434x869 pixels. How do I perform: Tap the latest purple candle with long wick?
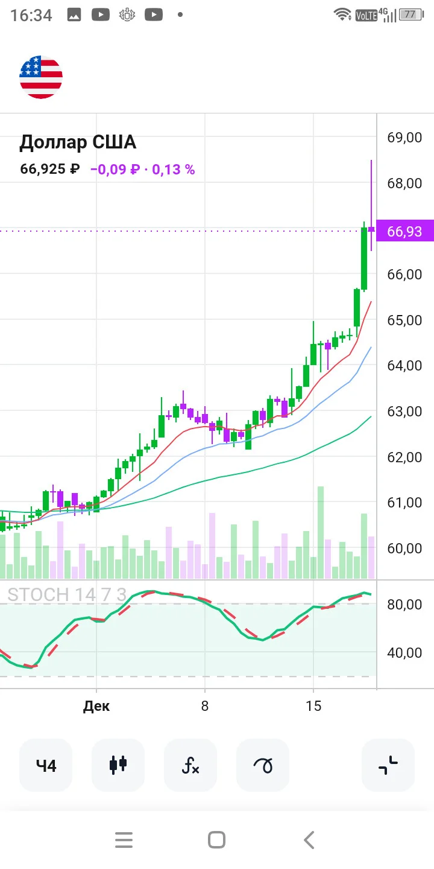371,205
